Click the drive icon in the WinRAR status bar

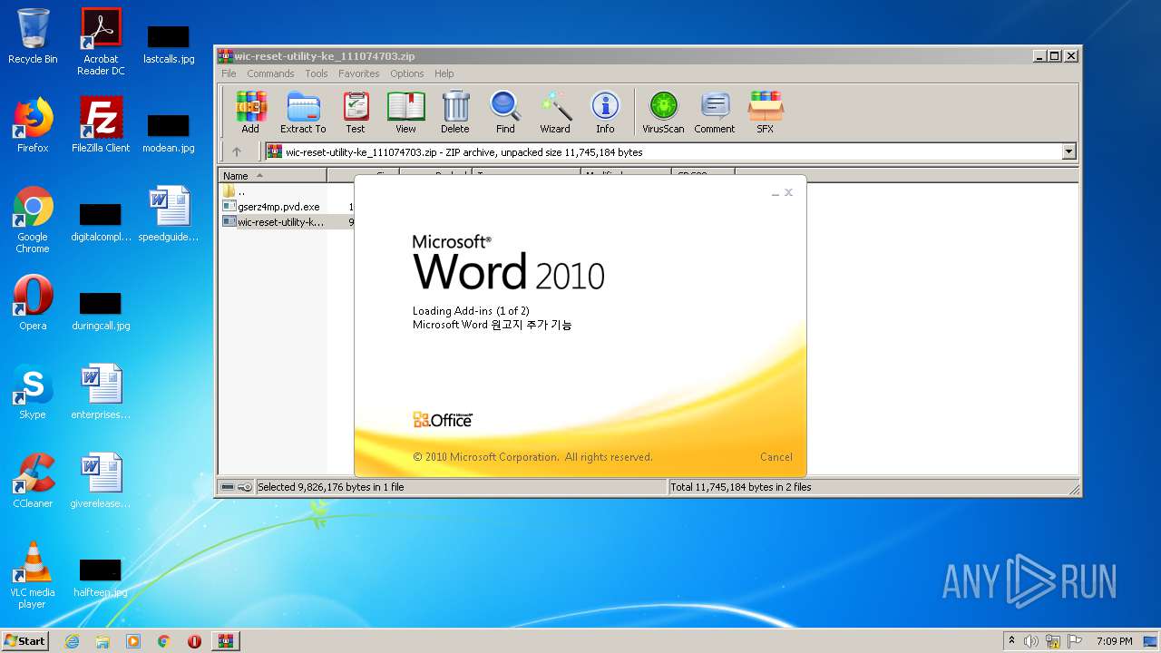click(228, 487)
